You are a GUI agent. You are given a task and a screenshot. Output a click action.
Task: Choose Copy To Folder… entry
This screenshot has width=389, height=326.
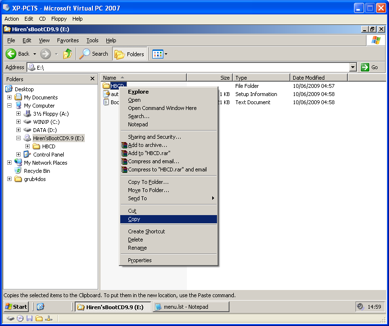click(x=169, y=182)
